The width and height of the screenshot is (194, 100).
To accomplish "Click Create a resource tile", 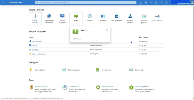I will tap(35, 19).
